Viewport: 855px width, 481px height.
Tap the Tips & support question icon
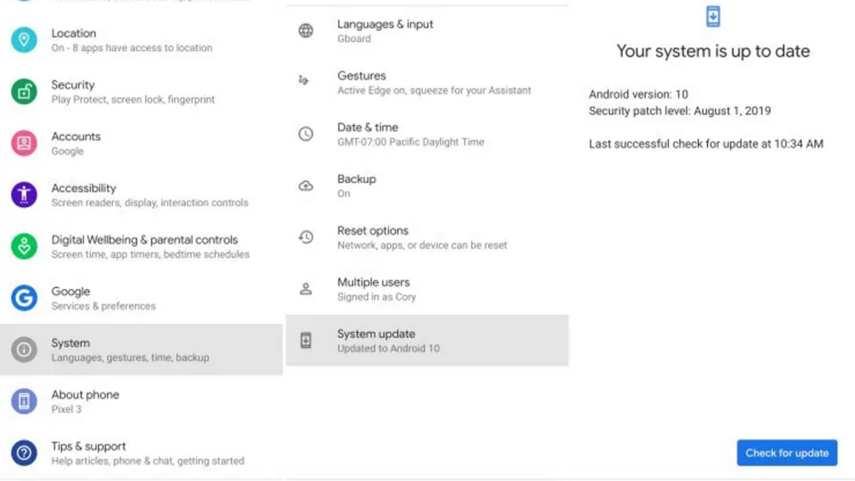(24, 453)
